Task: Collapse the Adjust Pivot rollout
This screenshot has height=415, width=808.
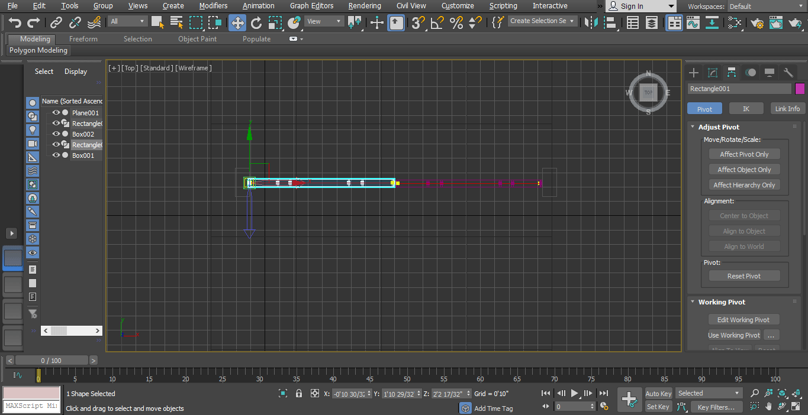Action: click(x=718, y=127)
